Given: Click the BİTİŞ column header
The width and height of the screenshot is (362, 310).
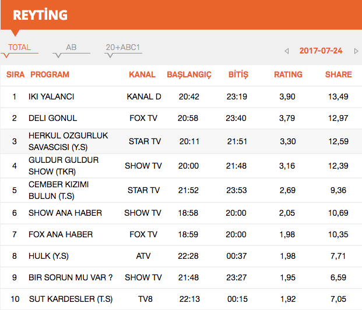Looking at the screenshot, I should click(x=238, y=74).
